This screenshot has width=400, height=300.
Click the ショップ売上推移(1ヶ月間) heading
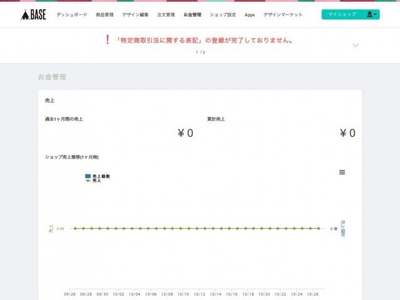(x=72, y=157)
